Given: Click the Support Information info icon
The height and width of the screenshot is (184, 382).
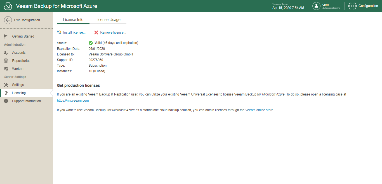Looking at the screenshot, I should [x=6, y=101].
